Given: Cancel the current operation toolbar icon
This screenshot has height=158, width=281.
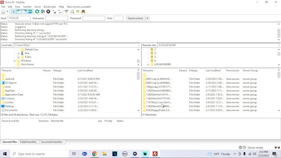Looking at the screenshot, I should [48, 12].
